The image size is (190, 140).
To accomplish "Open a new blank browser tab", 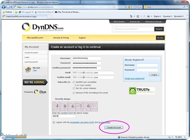I will pos(49,17).
